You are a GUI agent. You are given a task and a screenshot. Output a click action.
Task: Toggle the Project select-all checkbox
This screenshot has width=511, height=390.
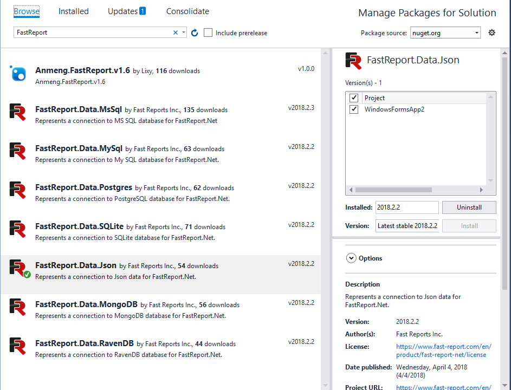[354, 97]
